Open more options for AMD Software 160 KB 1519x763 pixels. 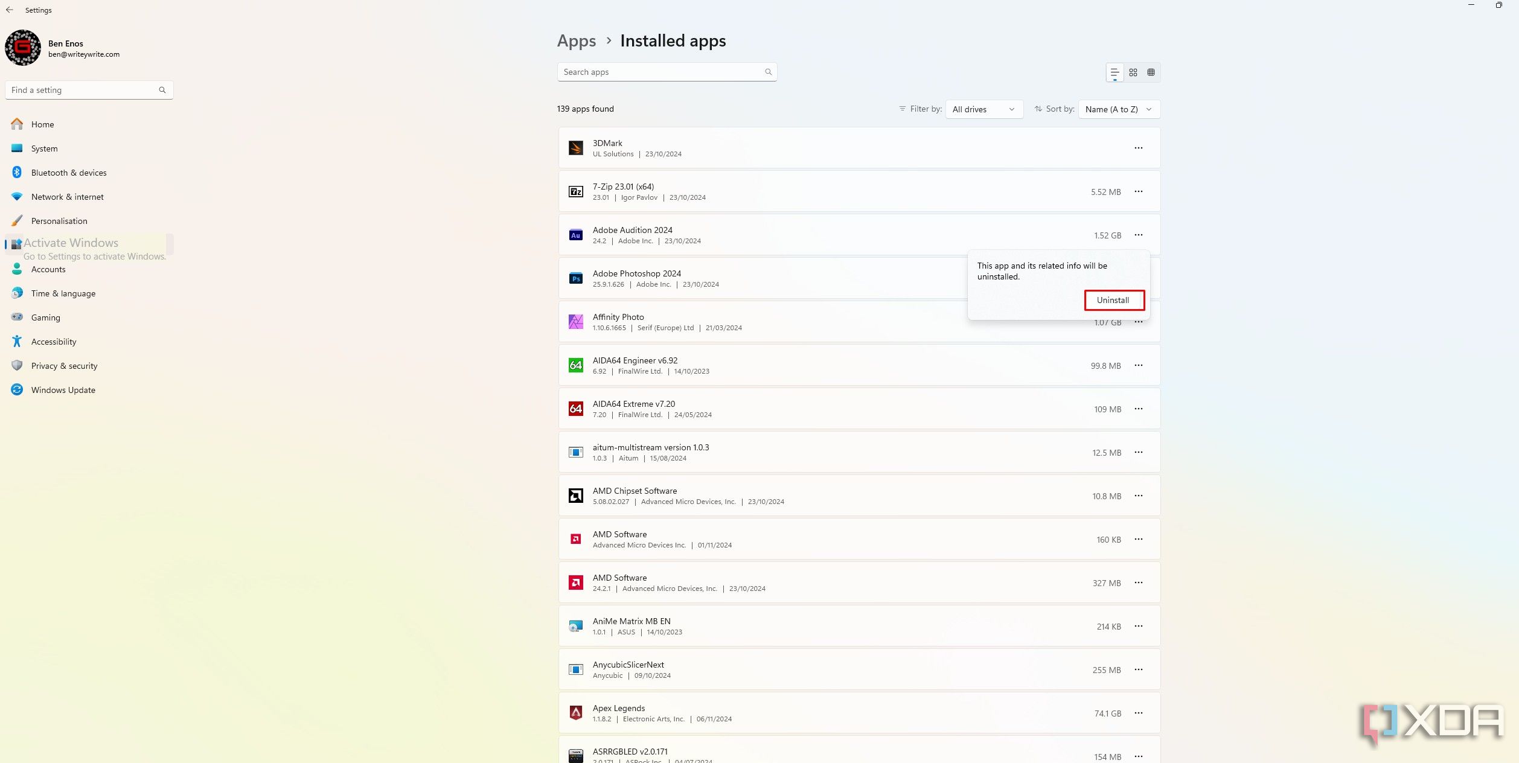pos(1138,539)
